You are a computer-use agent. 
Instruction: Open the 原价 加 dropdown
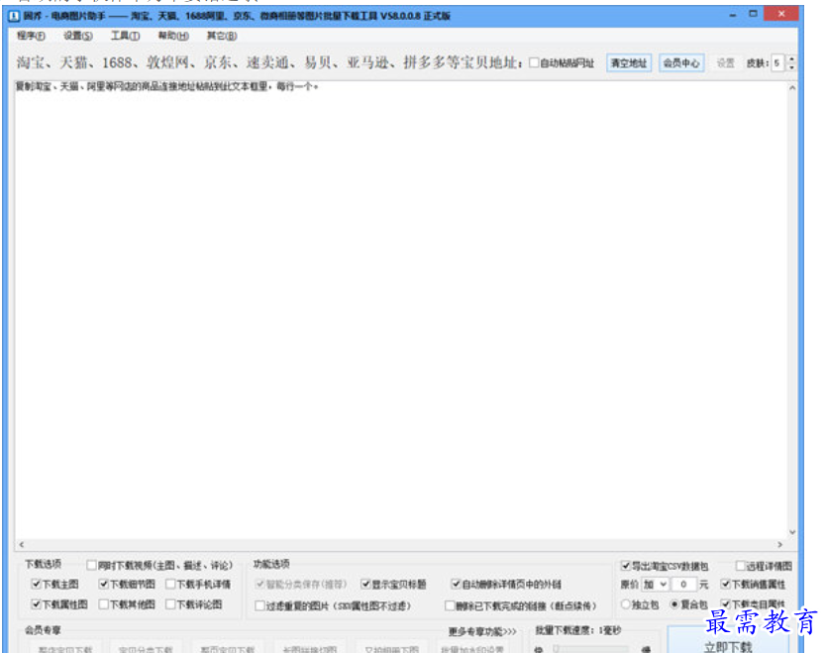655,585
